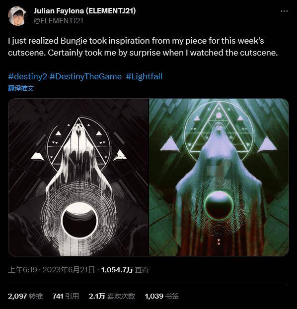View the 1,054.7万 查看 view count
This screenshot has height=309, width=297.
[x=125, y=270]
